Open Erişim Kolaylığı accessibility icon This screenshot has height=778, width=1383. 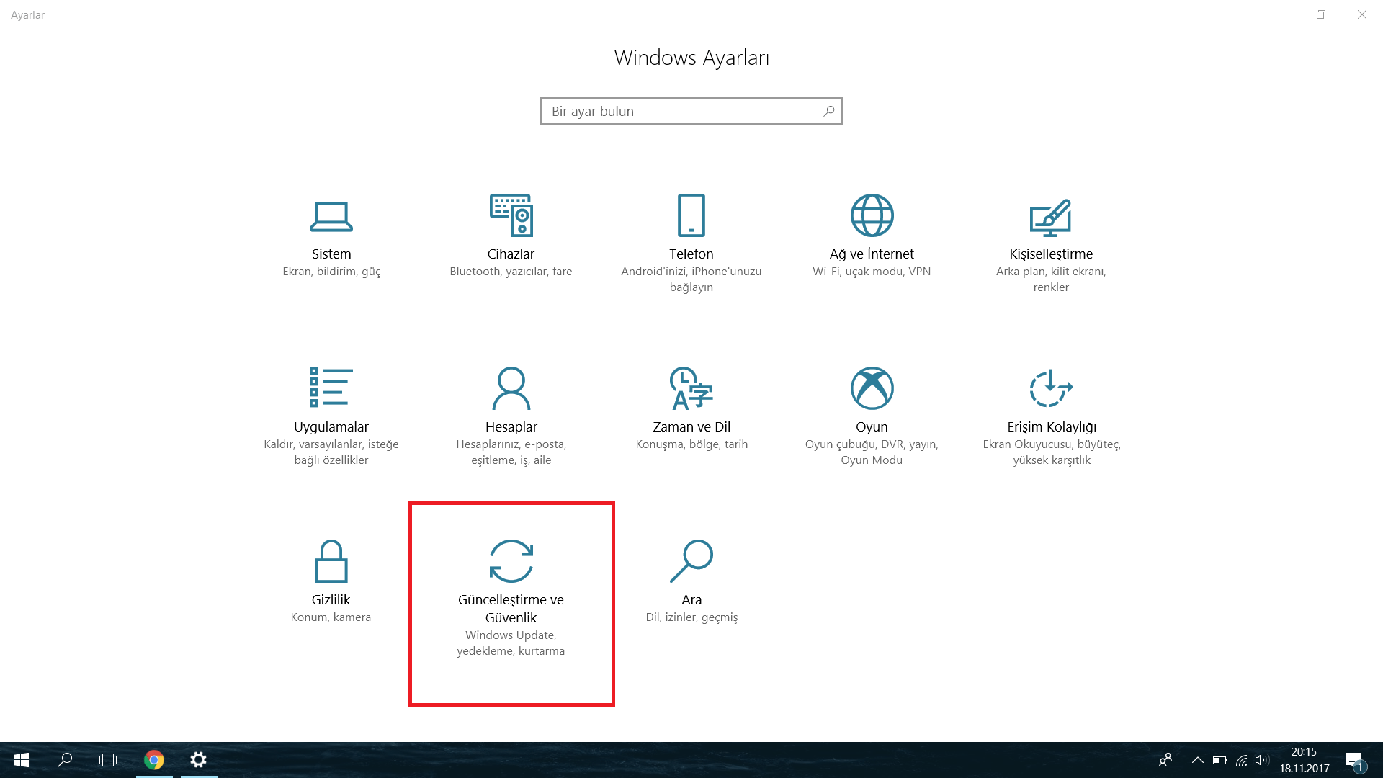tap(1051, 388)
